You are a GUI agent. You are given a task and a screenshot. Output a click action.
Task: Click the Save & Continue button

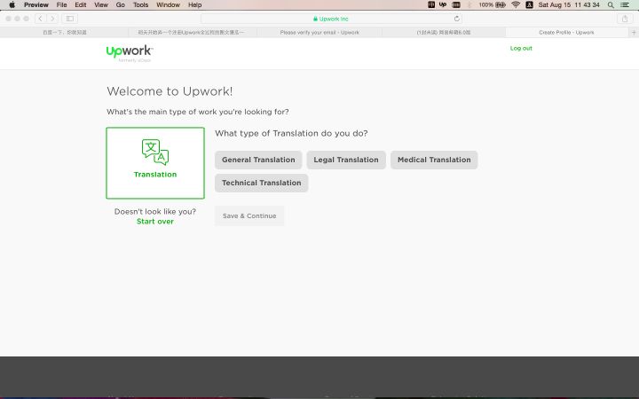coord(249,215)
